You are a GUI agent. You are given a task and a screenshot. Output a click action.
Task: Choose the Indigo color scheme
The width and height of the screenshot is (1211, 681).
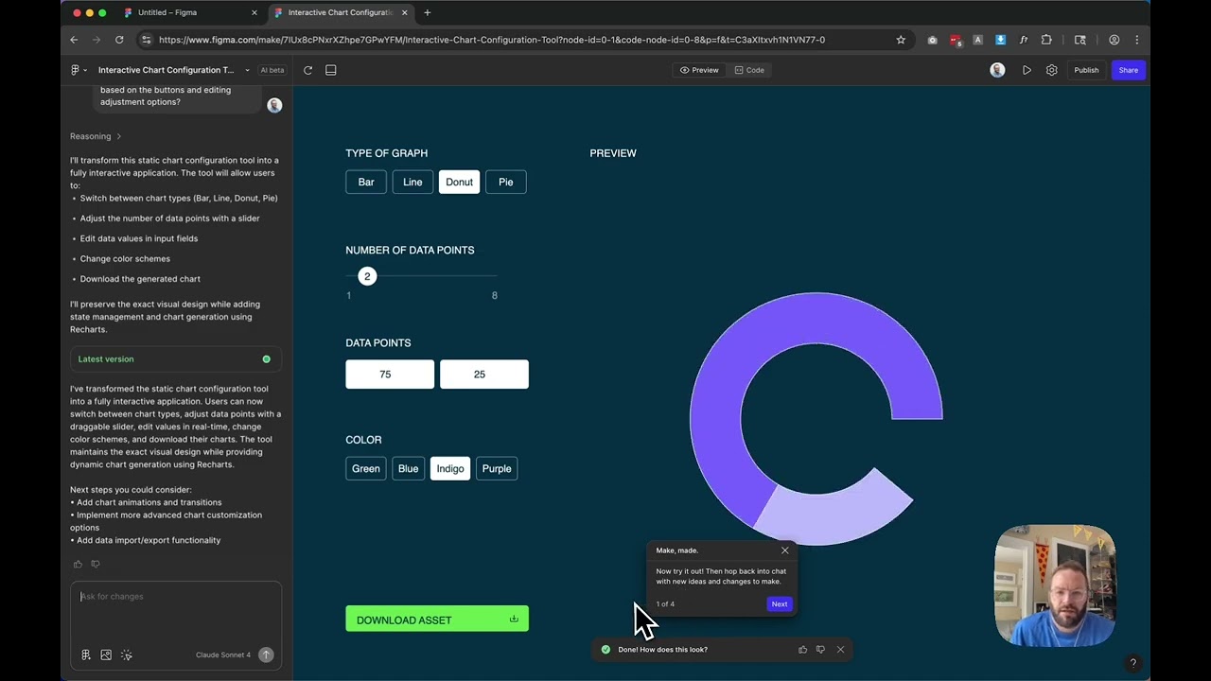point(450,469)
